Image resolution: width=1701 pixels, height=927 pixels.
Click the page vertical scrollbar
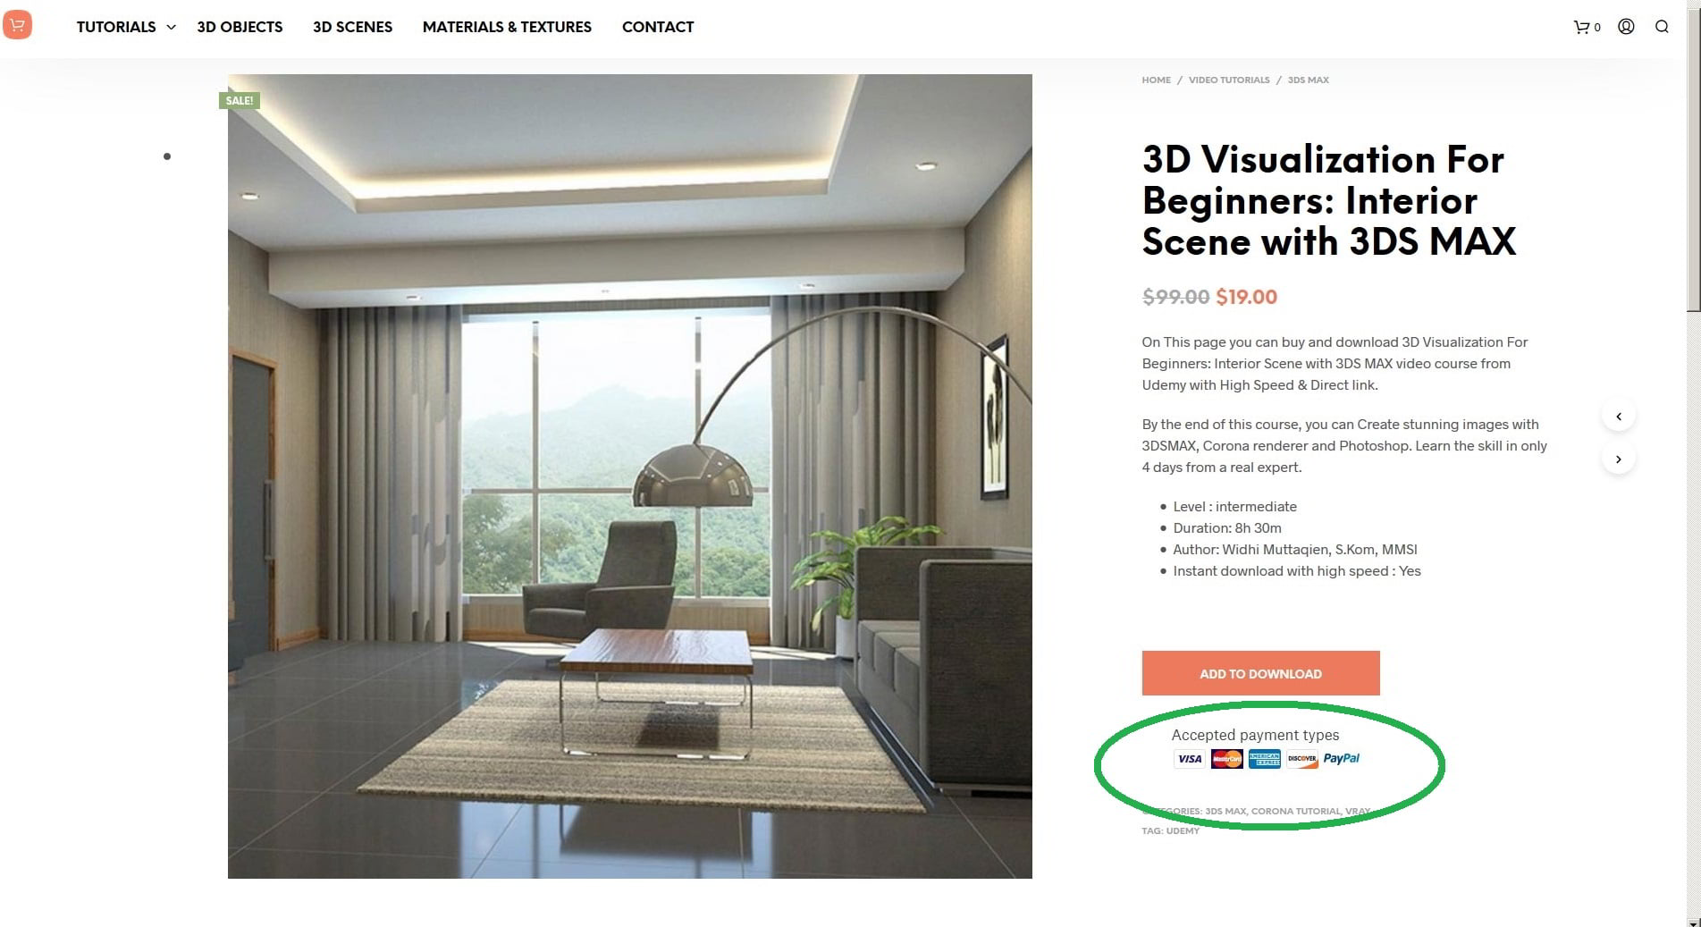click(1693, 463)
